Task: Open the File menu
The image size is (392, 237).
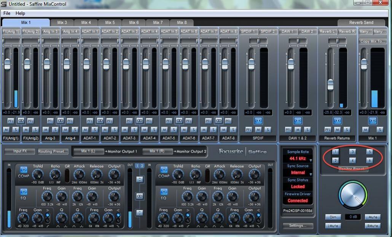Action: tap(7, 13)
